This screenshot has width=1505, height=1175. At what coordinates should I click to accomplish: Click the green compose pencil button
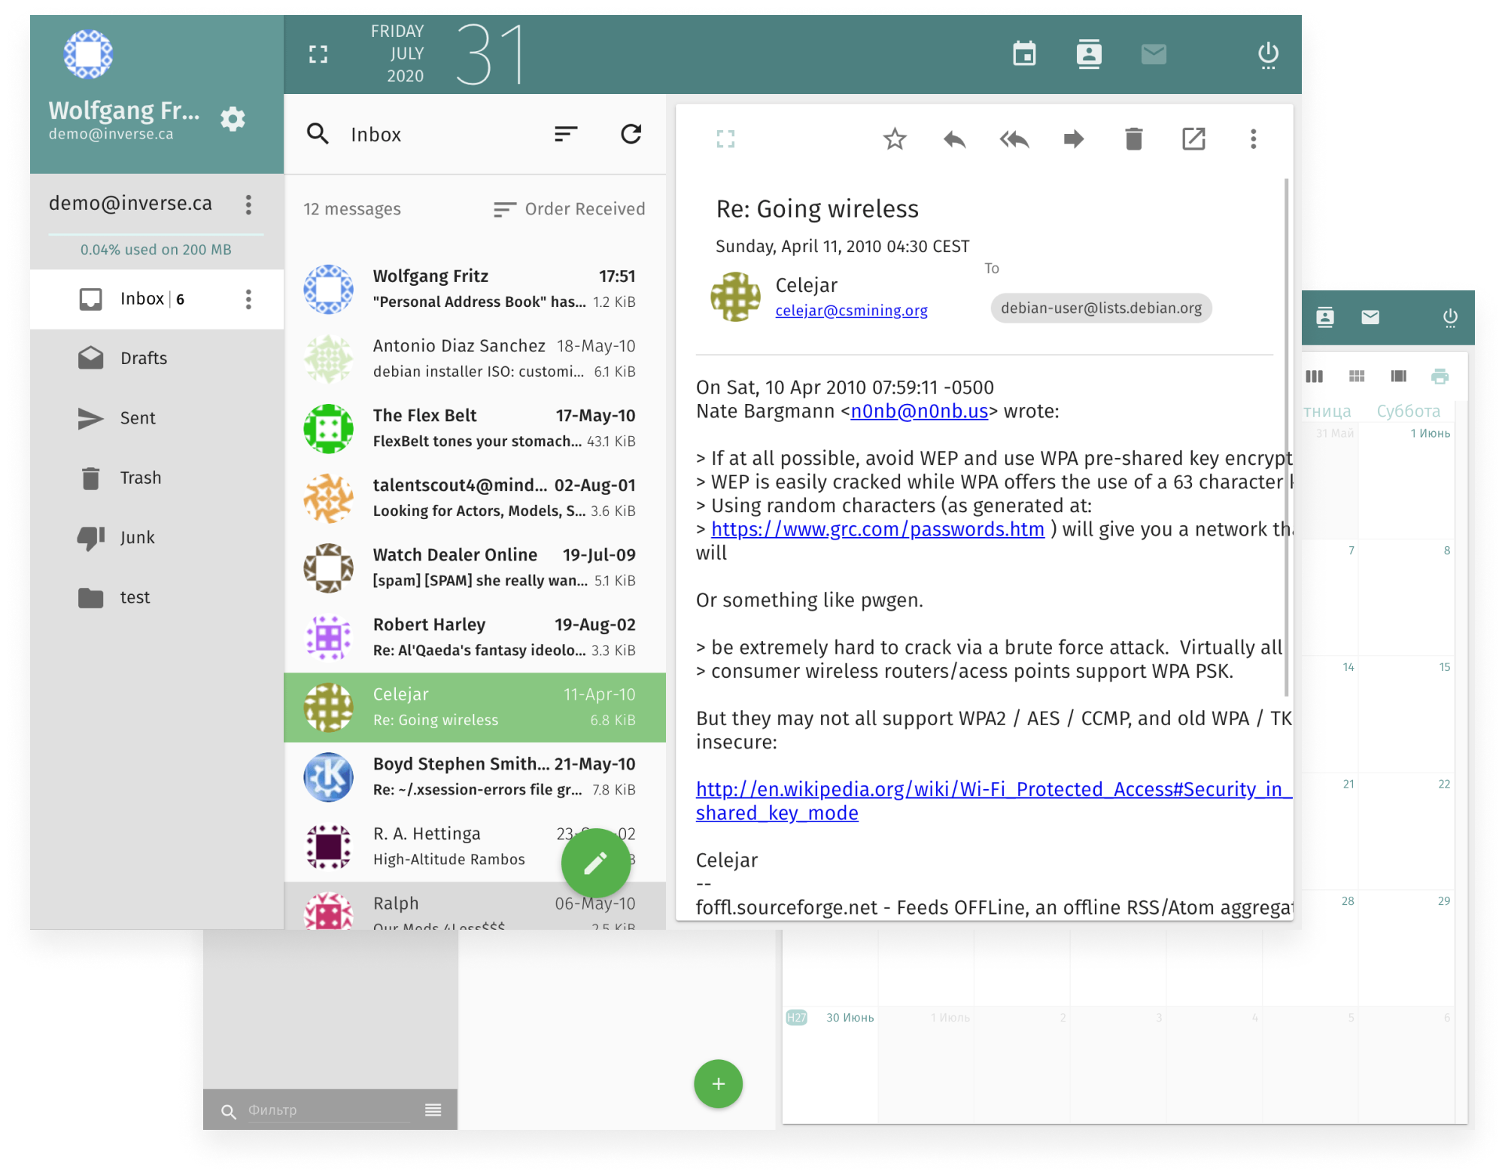coord(595,863)
